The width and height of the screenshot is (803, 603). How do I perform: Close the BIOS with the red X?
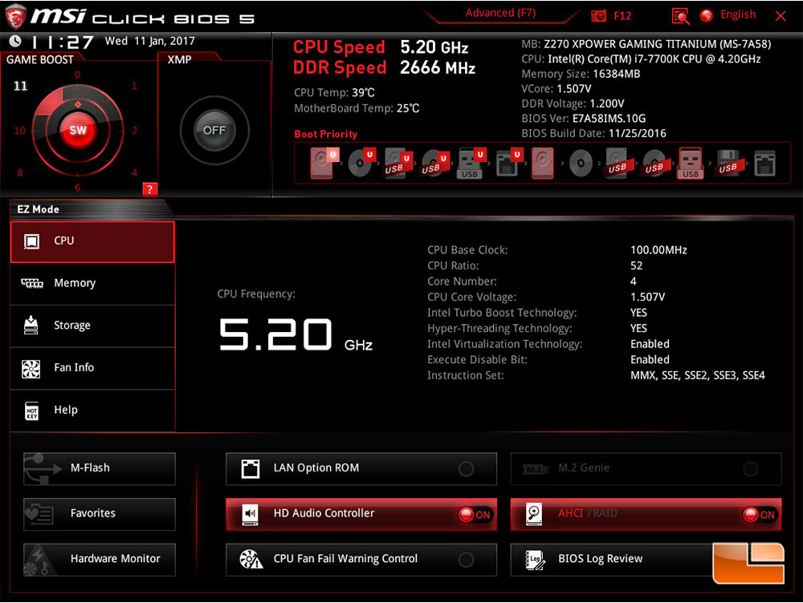click(x=781, y=16)
